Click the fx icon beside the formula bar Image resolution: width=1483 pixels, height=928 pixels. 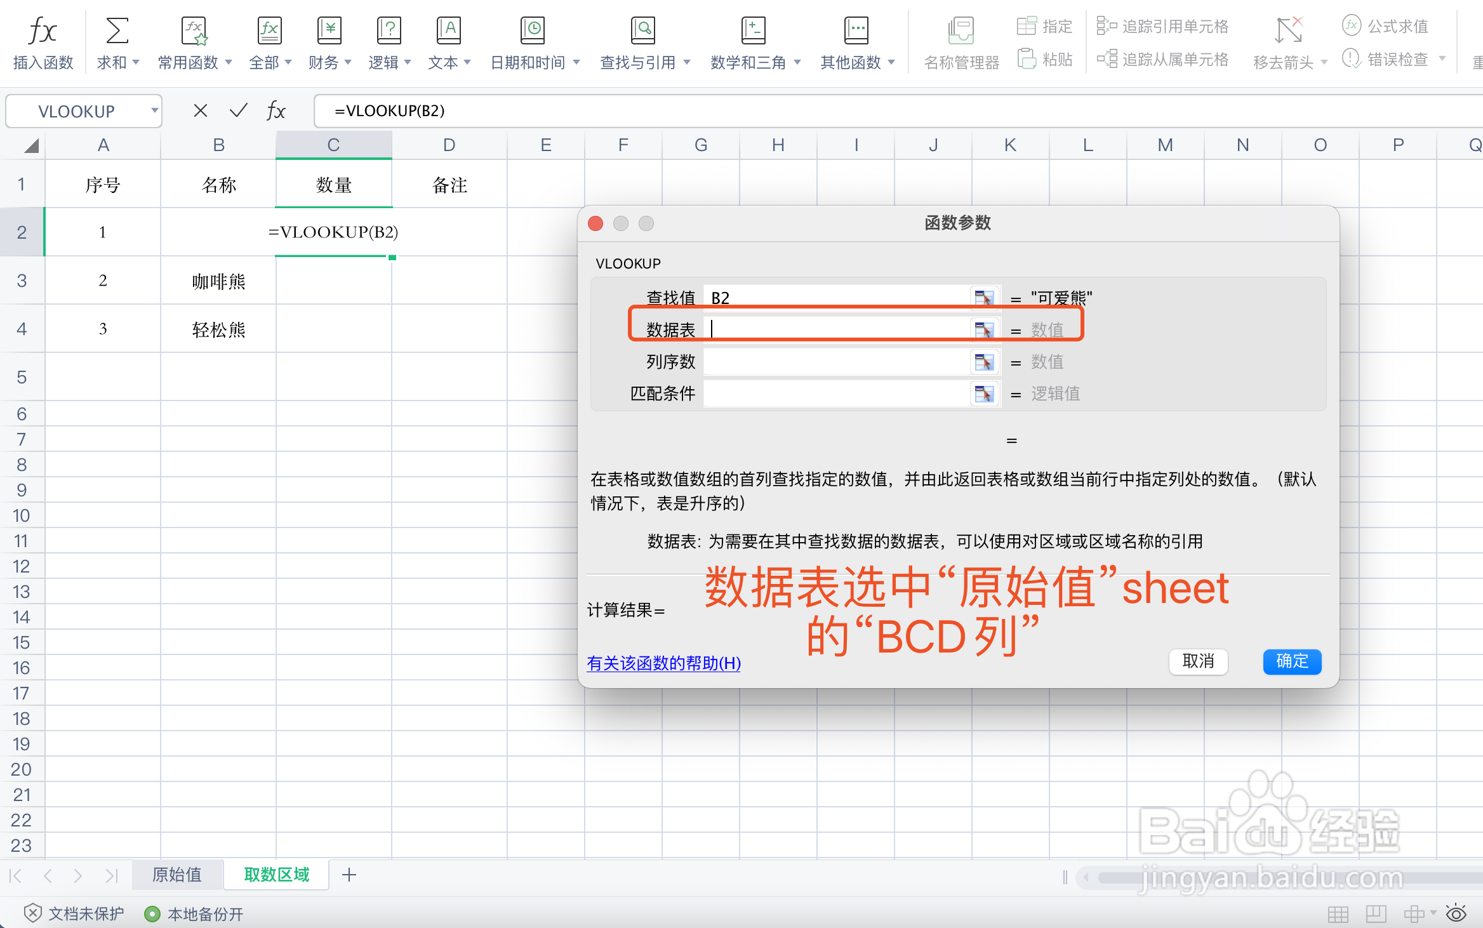pos(276,111)
